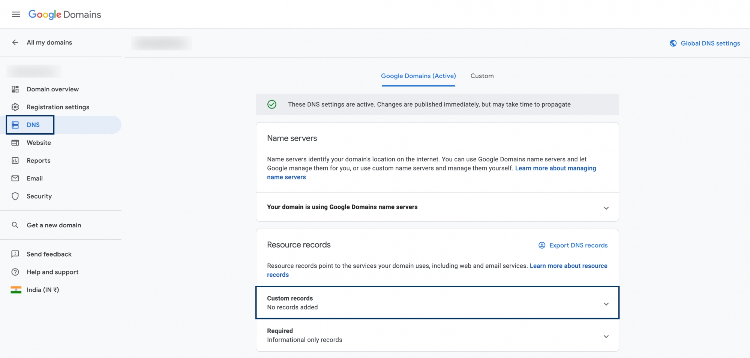The height and width of the screenshot is (358, 750).
Task: Click the green active status checkmark icon
Action: 272,104
